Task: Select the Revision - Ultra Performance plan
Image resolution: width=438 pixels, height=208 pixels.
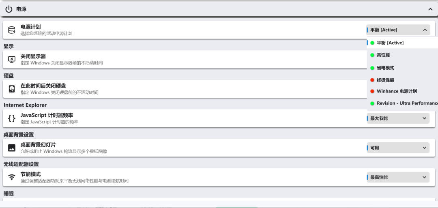Action: 406,103
